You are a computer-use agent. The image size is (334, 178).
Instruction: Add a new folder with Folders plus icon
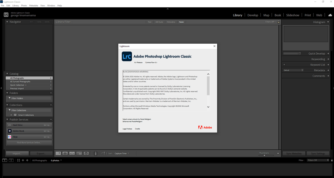click(51, 93)
